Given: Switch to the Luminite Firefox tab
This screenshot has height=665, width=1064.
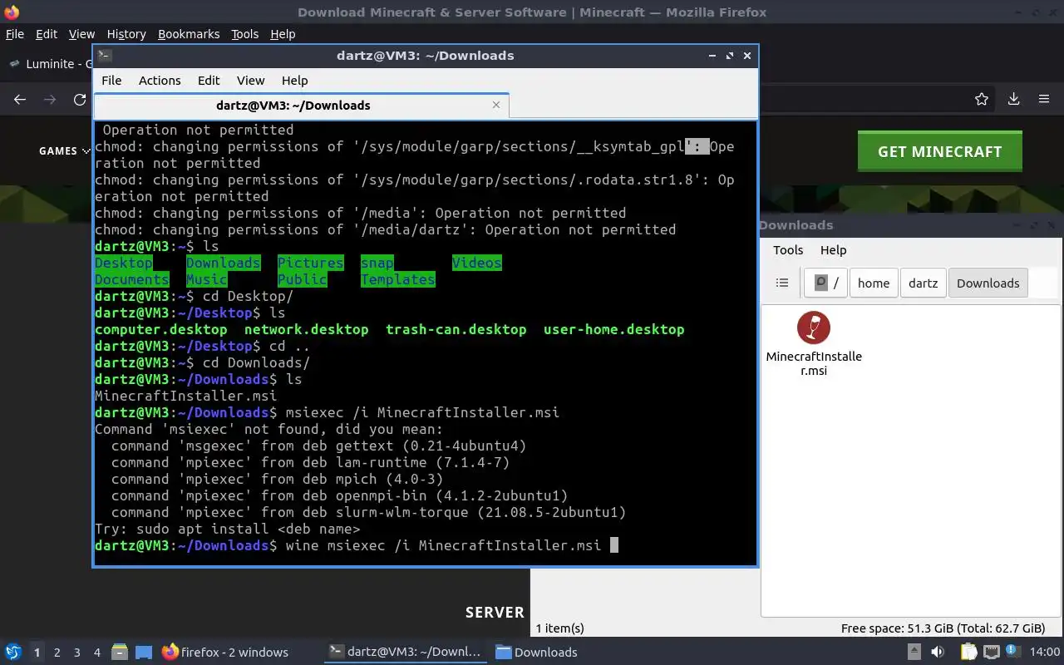Looking at the screenshot, I should 48,64.
